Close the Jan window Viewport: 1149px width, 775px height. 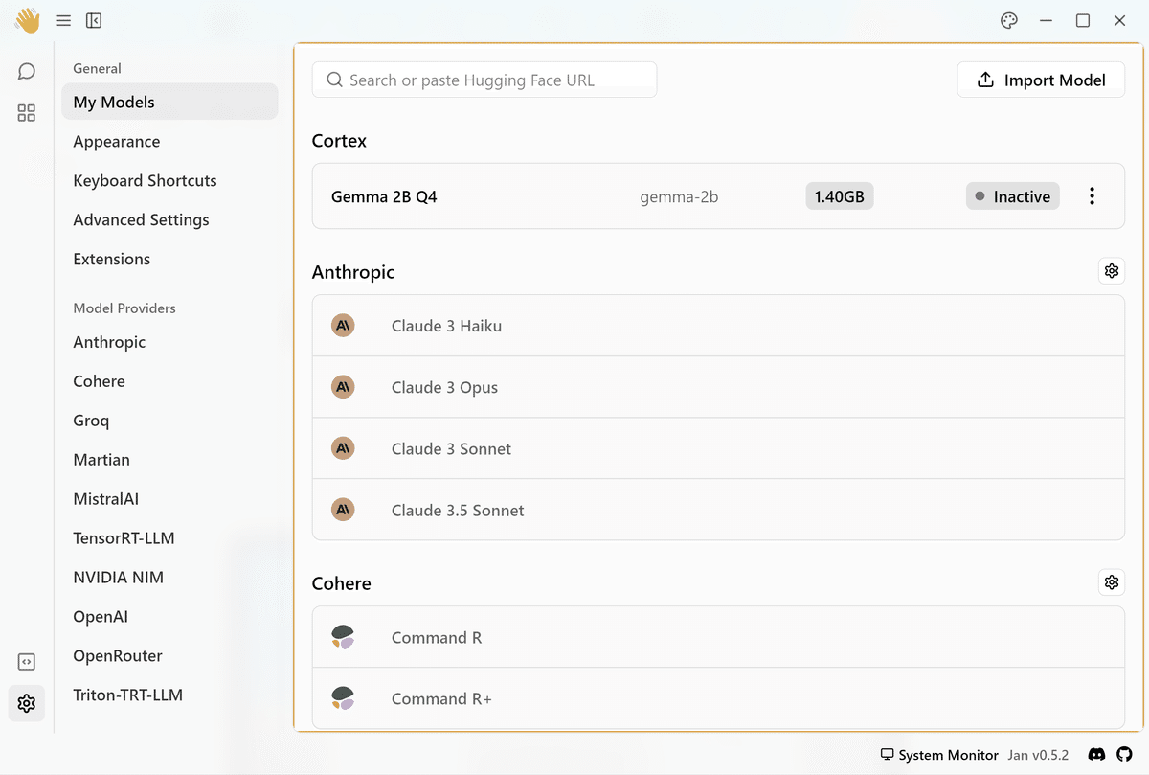(1119, 20)
